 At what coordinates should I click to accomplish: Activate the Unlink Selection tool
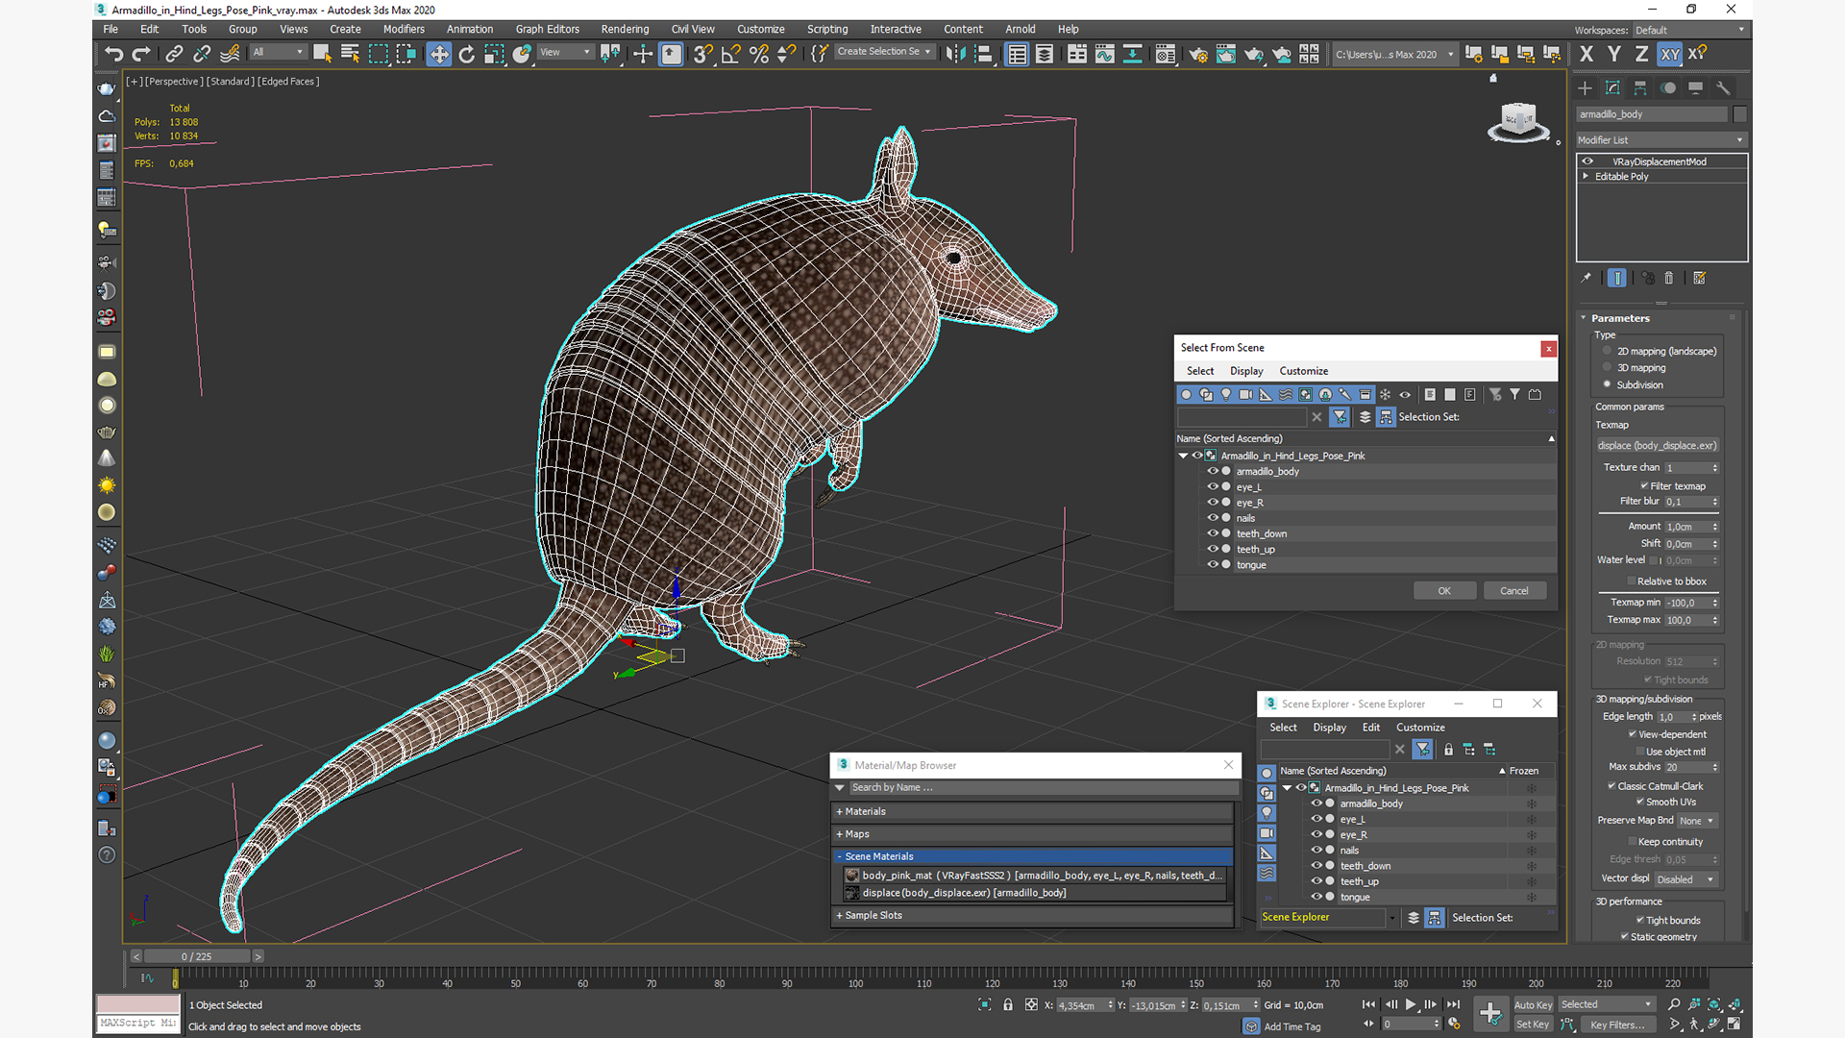pyautogui.click(x=202, y=54)
